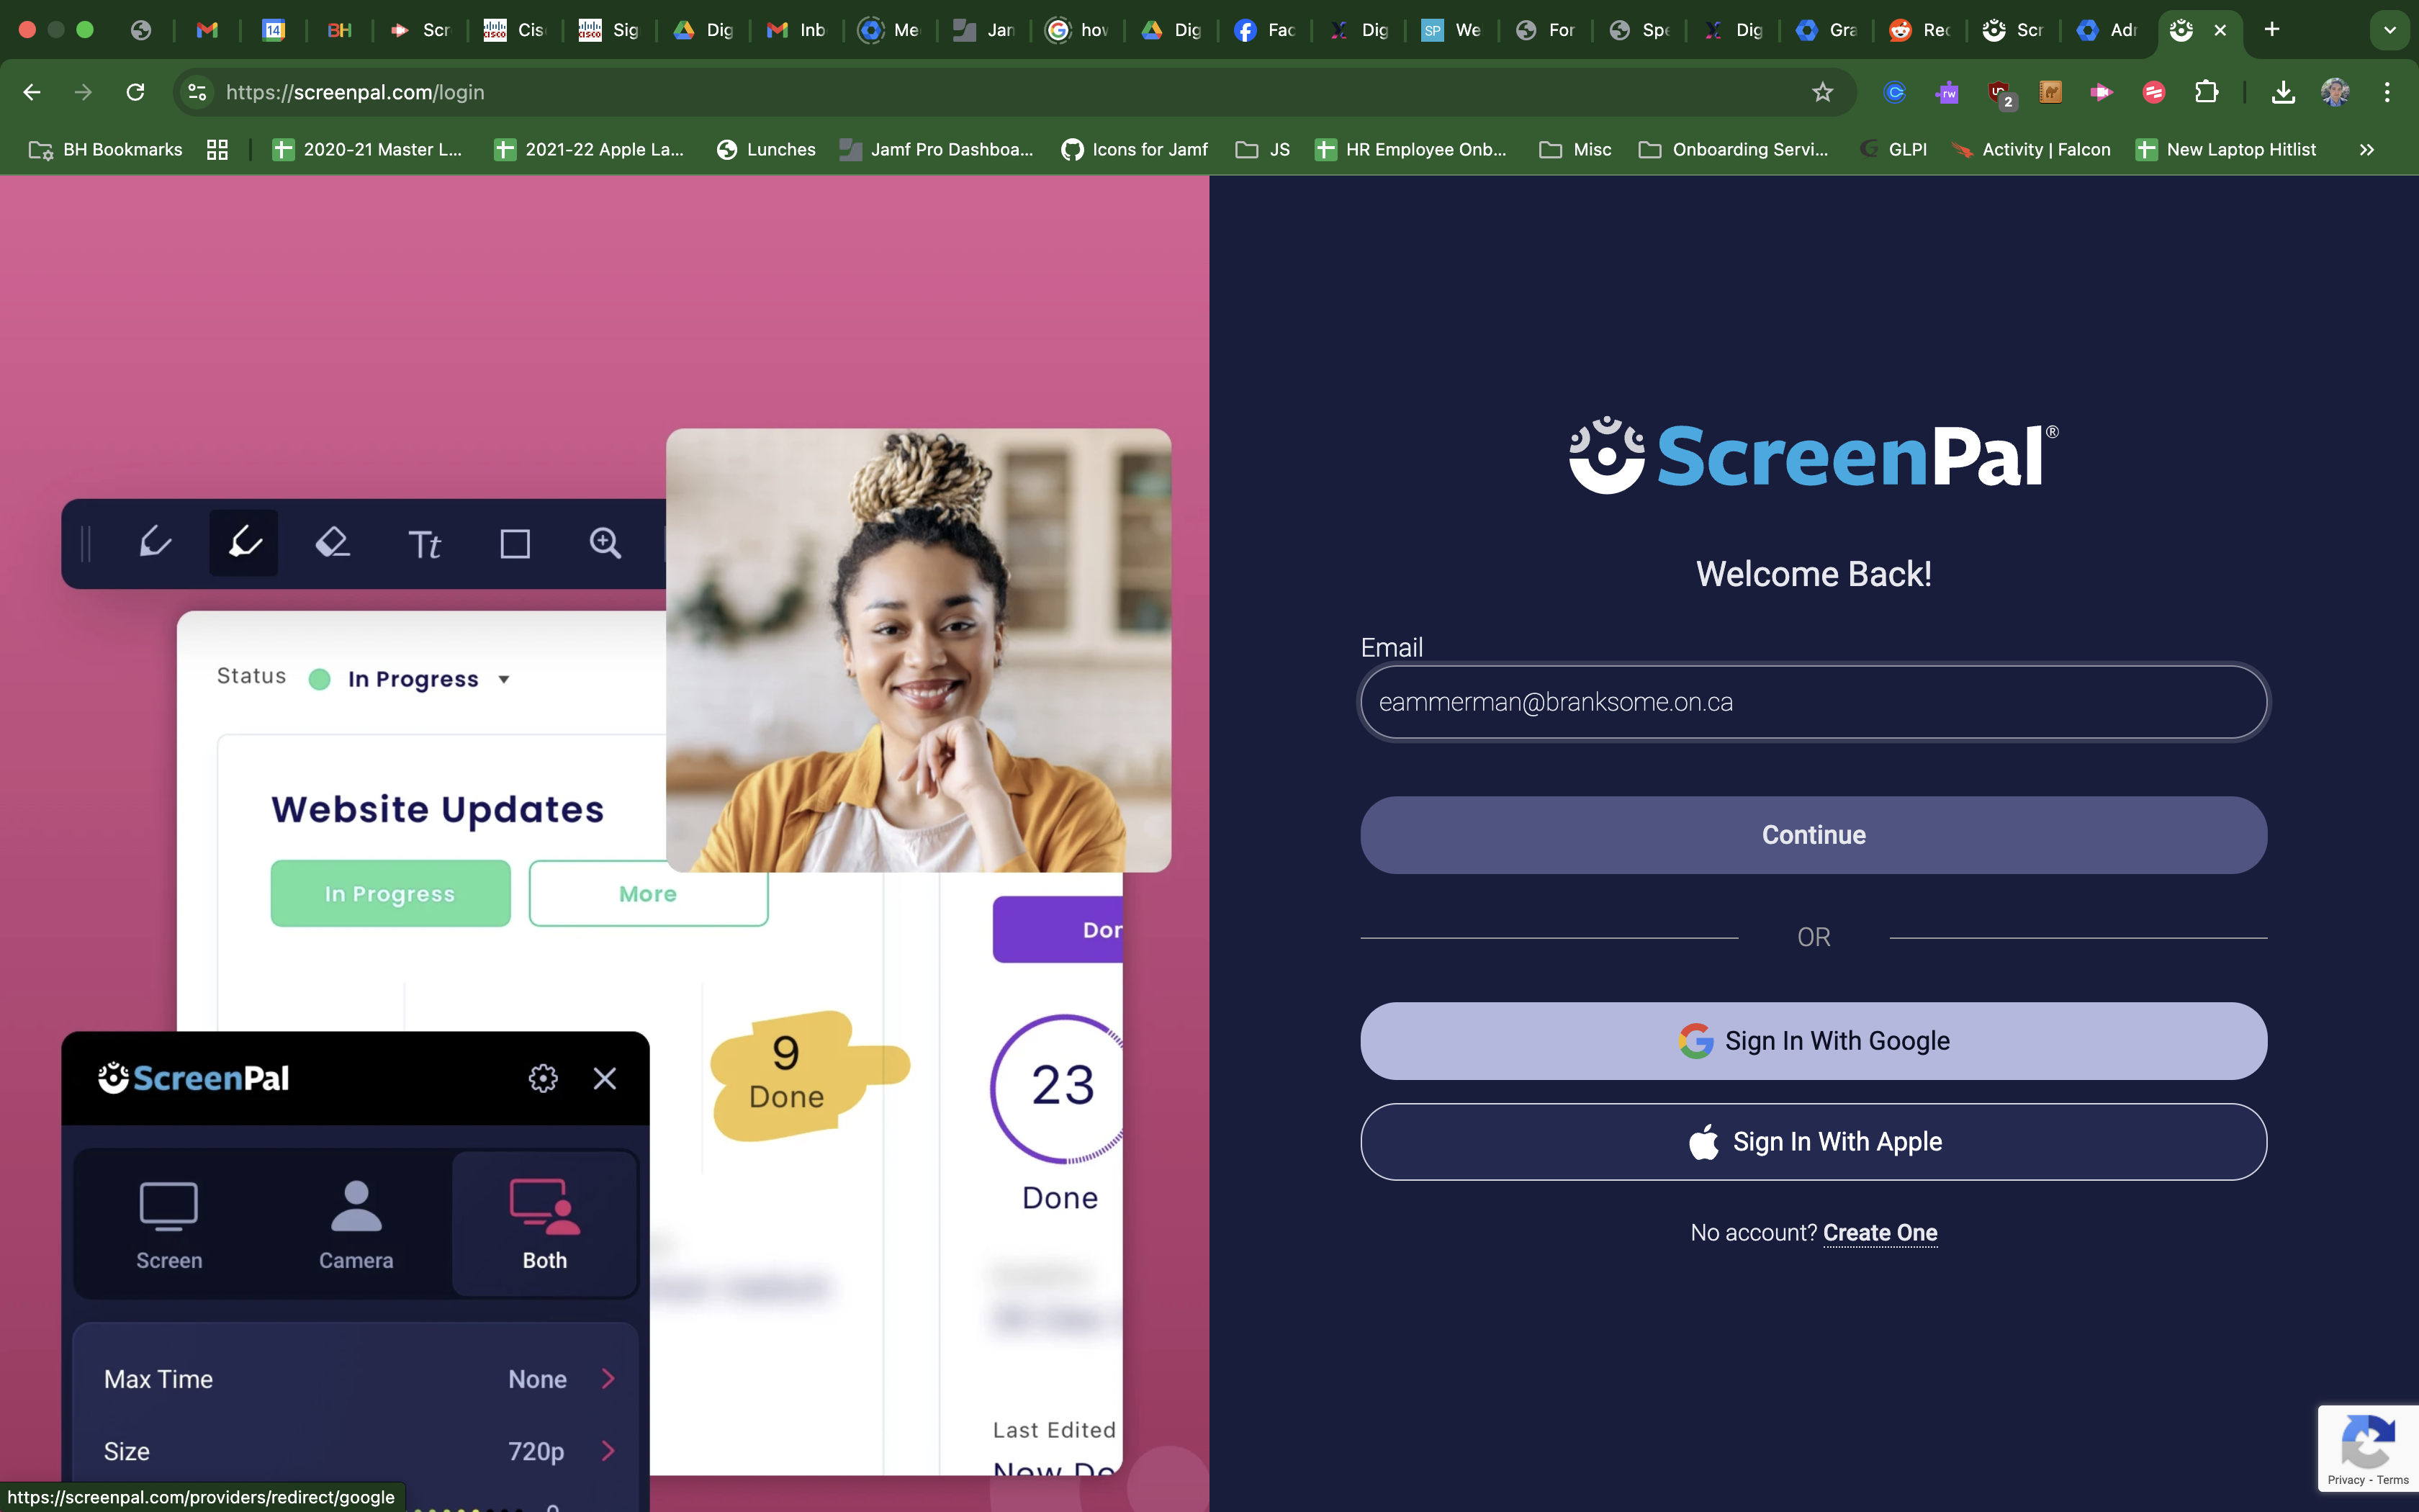Open the 'Gra' tab
Viewport: 2419px width, 1512px height.
(1826, 30)
